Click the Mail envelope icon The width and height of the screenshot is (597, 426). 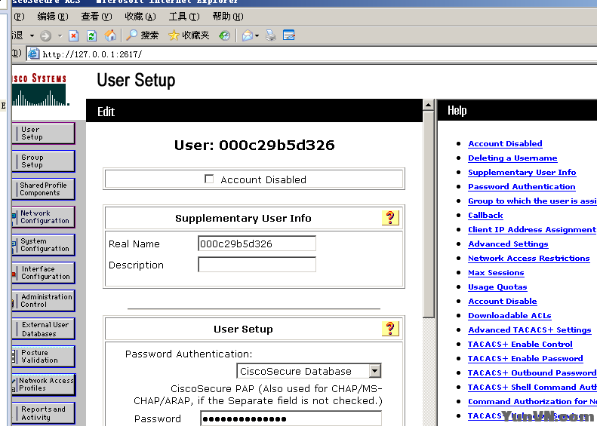[x=248, y=35]
